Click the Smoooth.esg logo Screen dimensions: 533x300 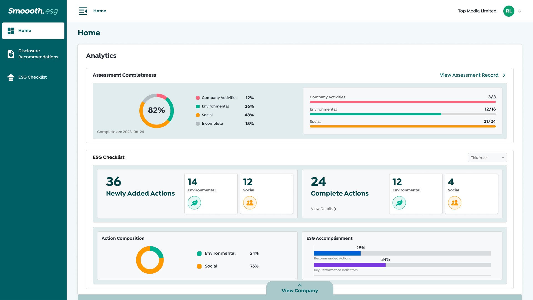33,11
